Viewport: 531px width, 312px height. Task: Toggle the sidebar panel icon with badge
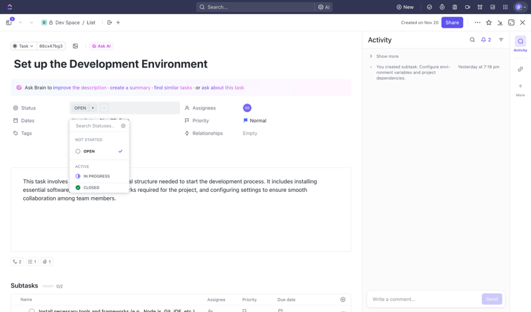pos(9,23)
